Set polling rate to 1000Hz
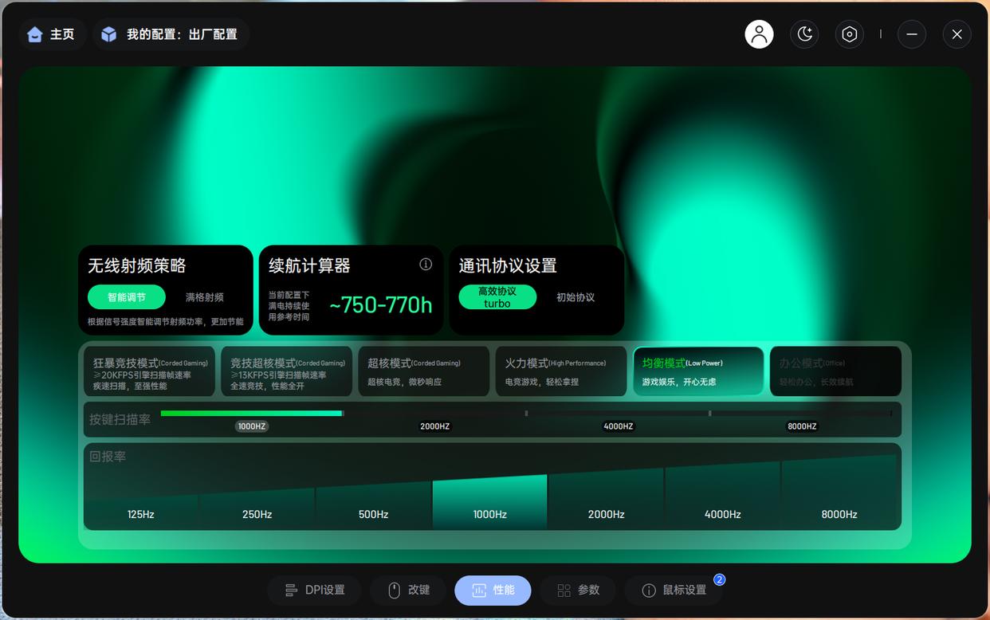 (490, 502)
